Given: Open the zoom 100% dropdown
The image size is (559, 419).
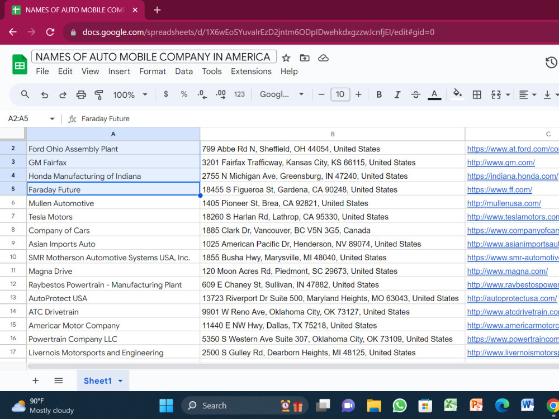Looking at the screenshot, I should click(130, 95).
